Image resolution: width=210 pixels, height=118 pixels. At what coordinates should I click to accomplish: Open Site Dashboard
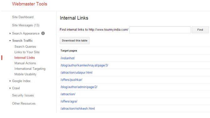tap(23, 17)
